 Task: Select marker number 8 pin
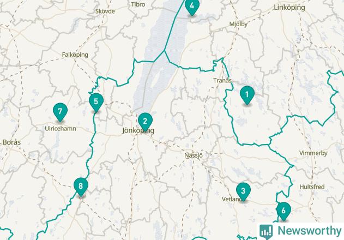(x=81, y=187)
